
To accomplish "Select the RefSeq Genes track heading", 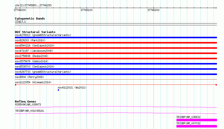I will pos(25,101).
